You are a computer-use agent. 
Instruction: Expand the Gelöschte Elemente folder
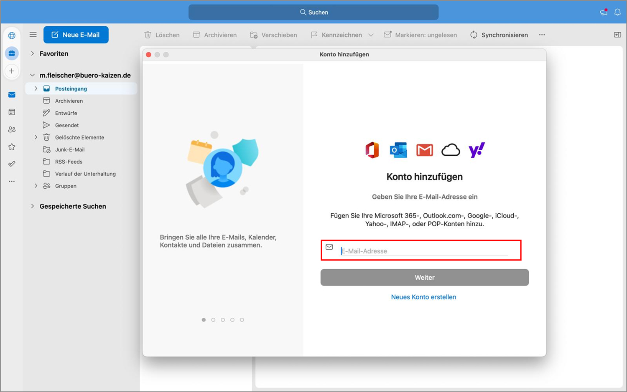pos(36,137)
